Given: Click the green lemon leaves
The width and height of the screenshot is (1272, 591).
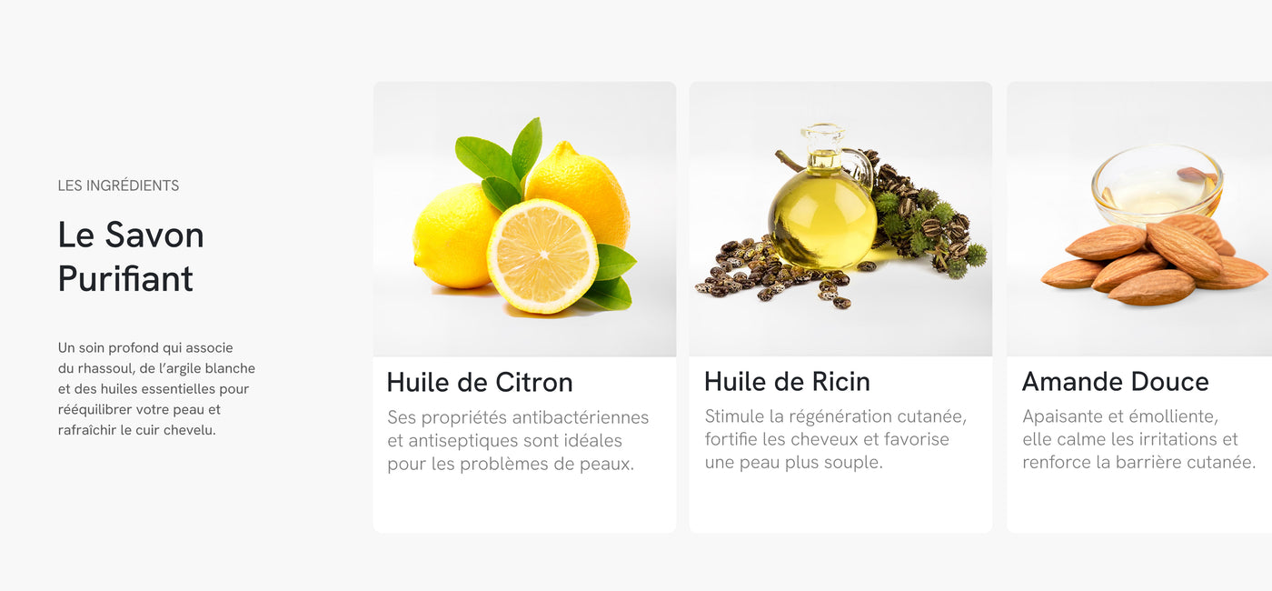Looking at the screenshot, I should click(502, 160).
